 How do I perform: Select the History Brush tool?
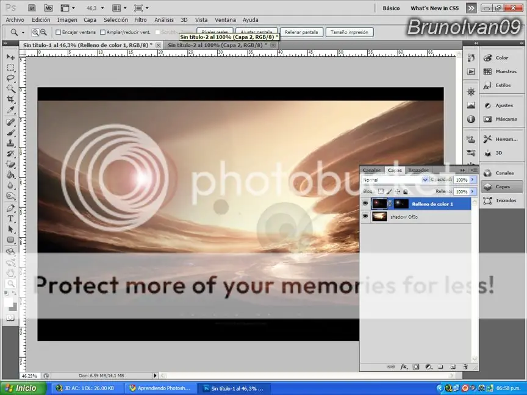[x=10, y=154]
